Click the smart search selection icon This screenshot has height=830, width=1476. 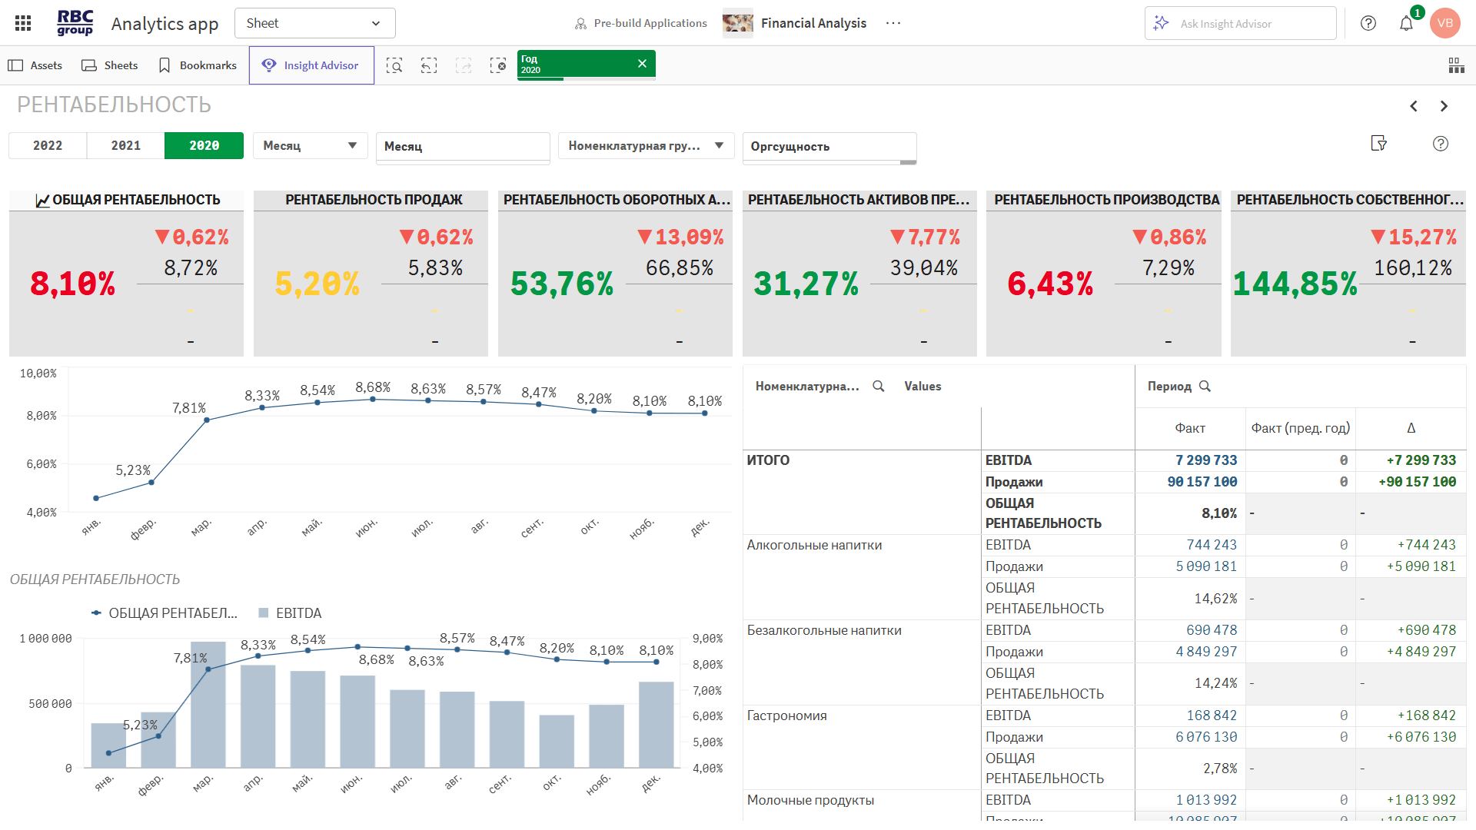click(x=394, y=65)
